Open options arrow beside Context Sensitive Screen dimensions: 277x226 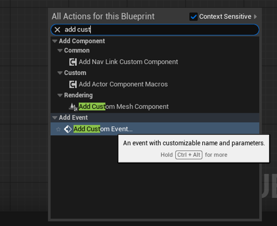click(255, 17)
